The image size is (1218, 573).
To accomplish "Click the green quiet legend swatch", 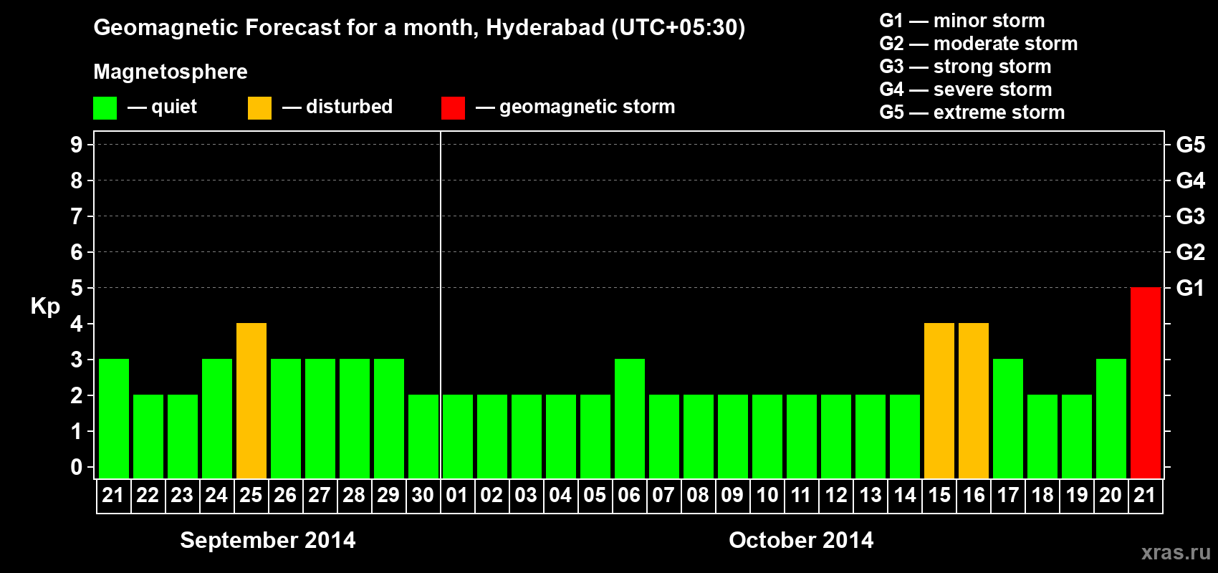I will pos(105,108).
